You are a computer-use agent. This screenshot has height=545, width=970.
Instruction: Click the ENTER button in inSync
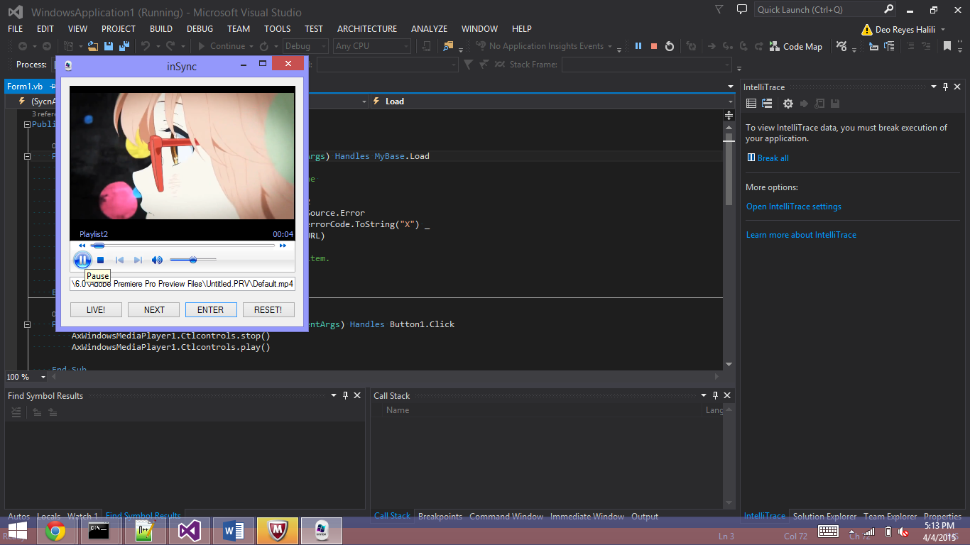pyautogui.click(x=211, y=310)
